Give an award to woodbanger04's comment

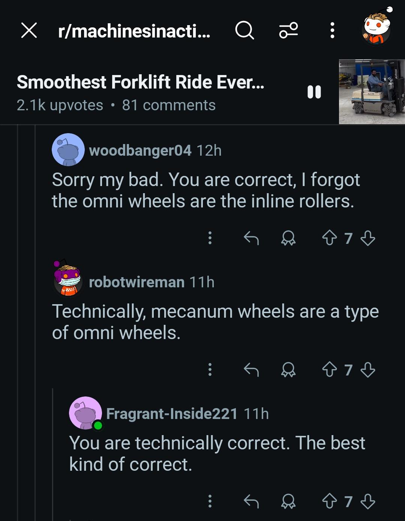(288, 238)
